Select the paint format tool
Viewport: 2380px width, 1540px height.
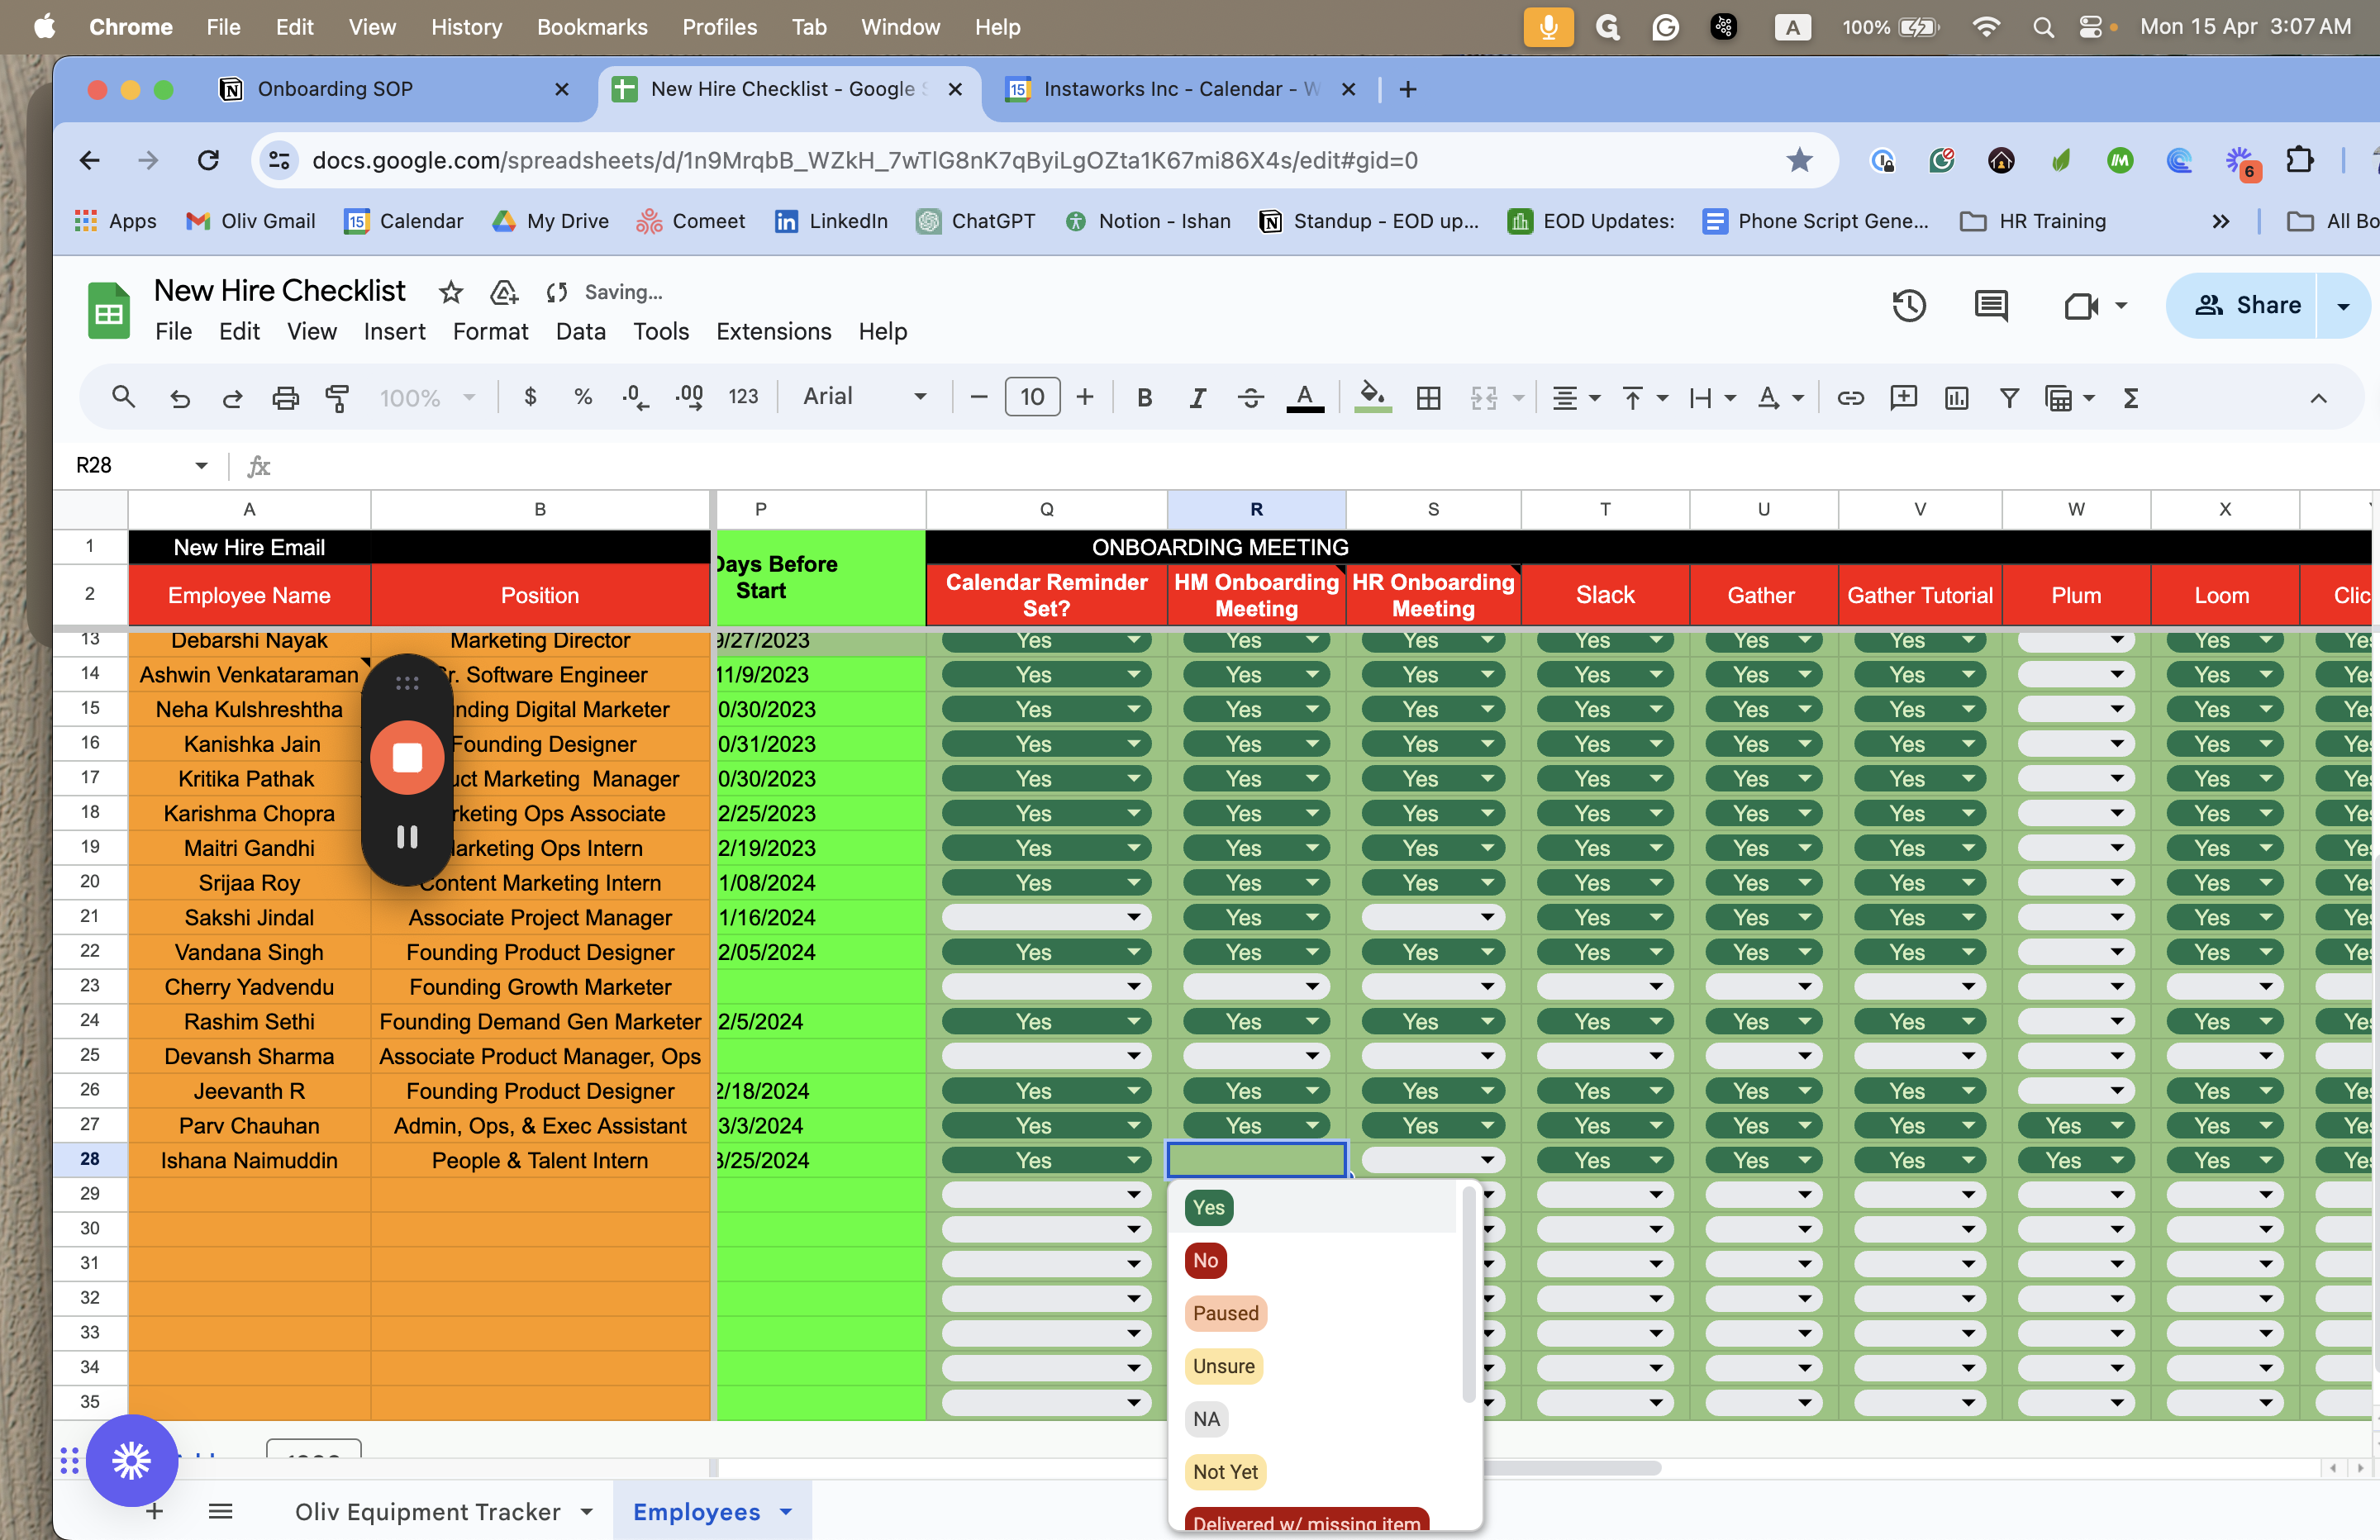pyautogui.click(x=338, y=398)
